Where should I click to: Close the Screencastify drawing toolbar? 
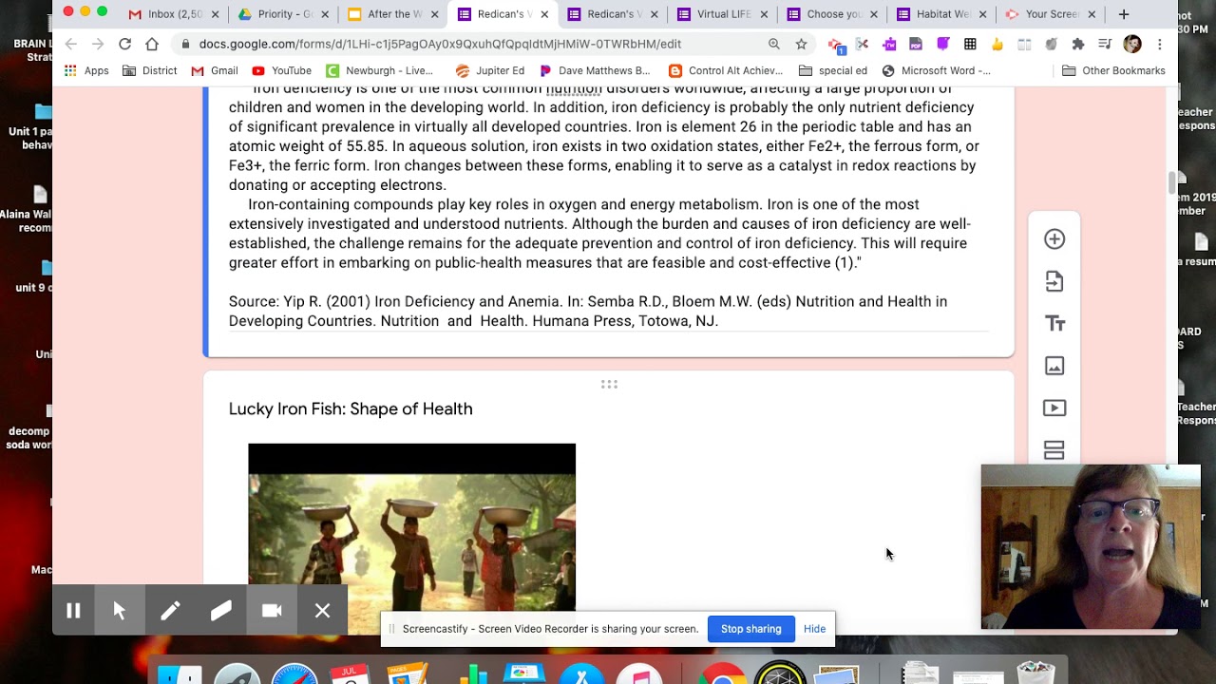323,611
